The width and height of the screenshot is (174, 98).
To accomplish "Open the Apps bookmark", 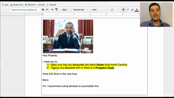I will [5, 5].
